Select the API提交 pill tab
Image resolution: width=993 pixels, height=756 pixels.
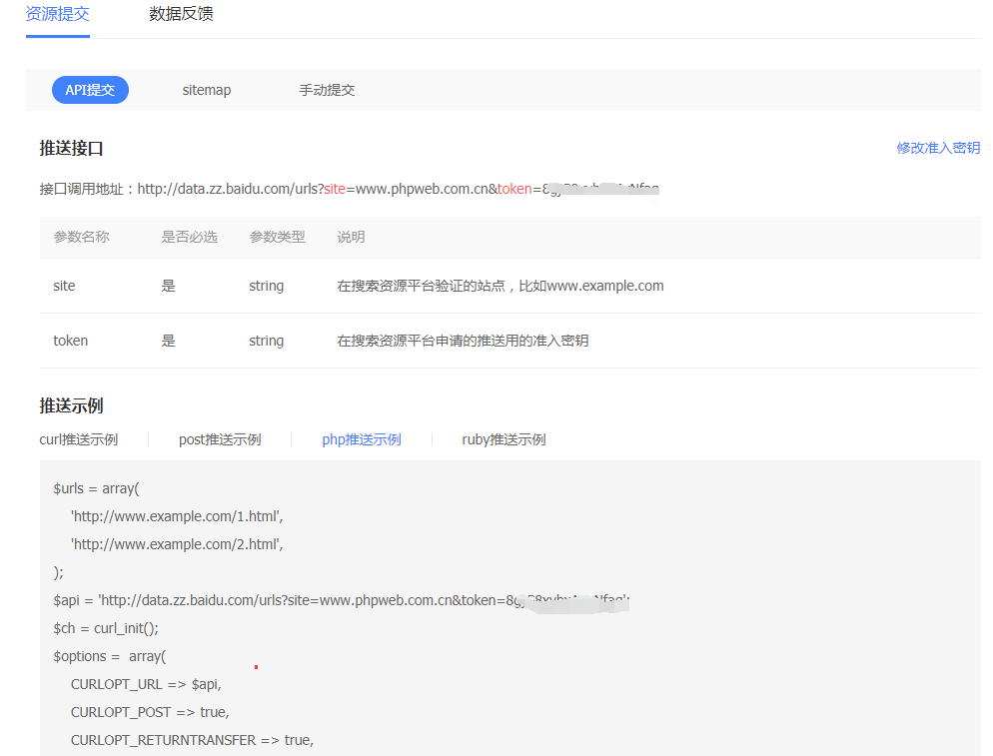pos(90,90)
